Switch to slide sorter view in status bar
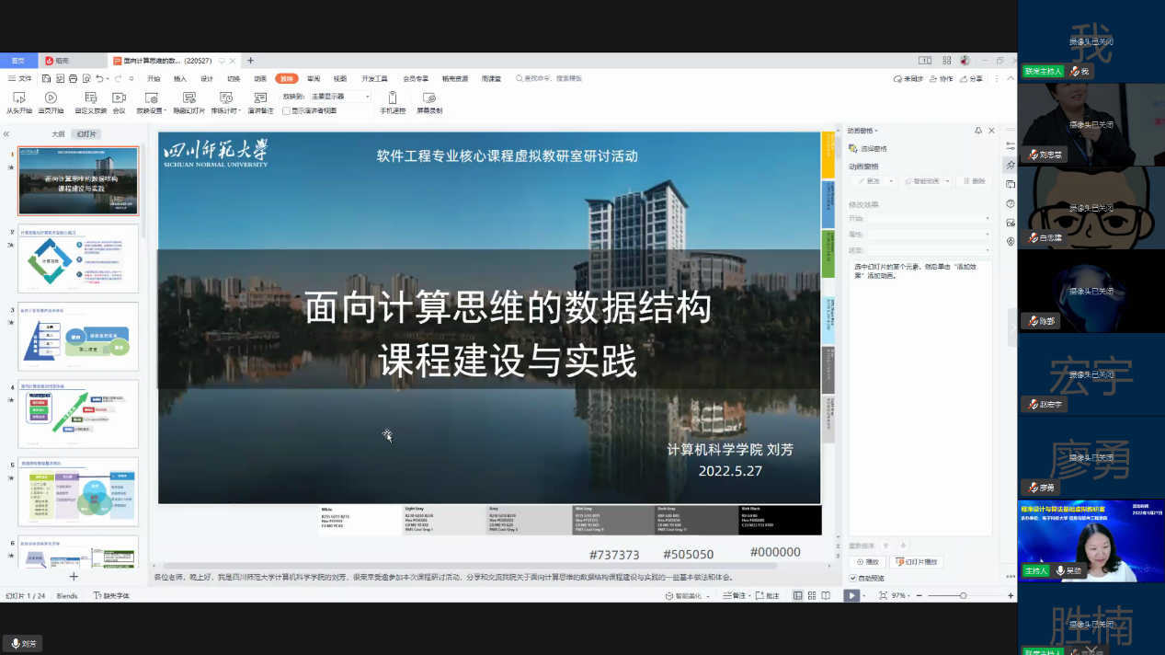The width and height of the screenshot is (1165, 655). (x=811, y=596)
